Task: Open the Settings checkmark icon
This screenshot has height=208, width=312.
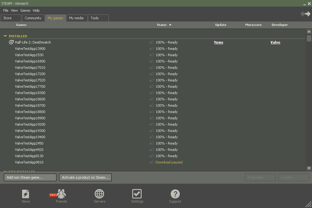Action: click(x=137, y=194)
